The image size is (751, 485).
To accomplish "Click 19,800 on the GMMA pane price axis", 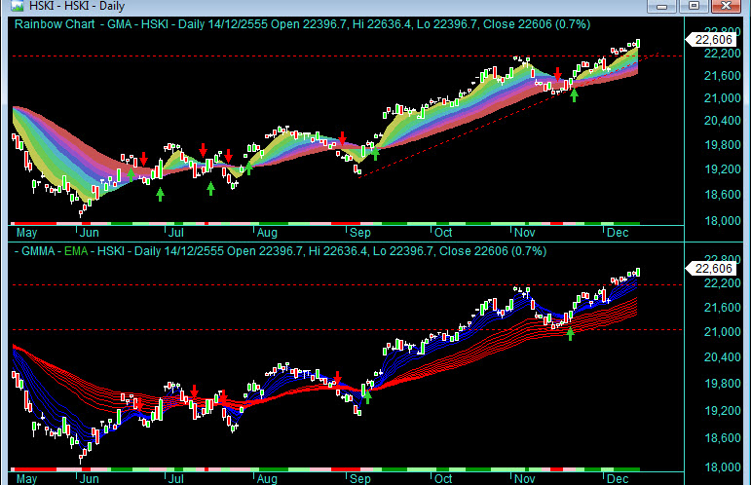I will (x=722, y=384).
